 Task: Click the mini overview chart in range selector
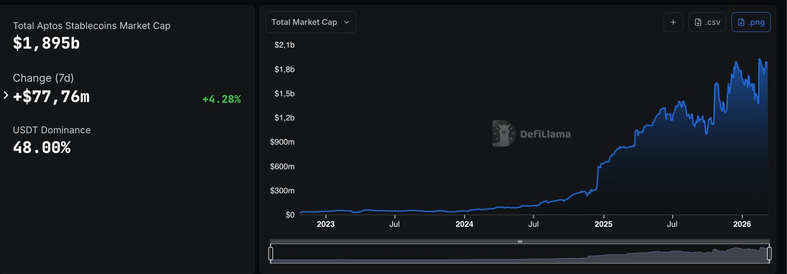pyautogui.click(x=520, y=254)
